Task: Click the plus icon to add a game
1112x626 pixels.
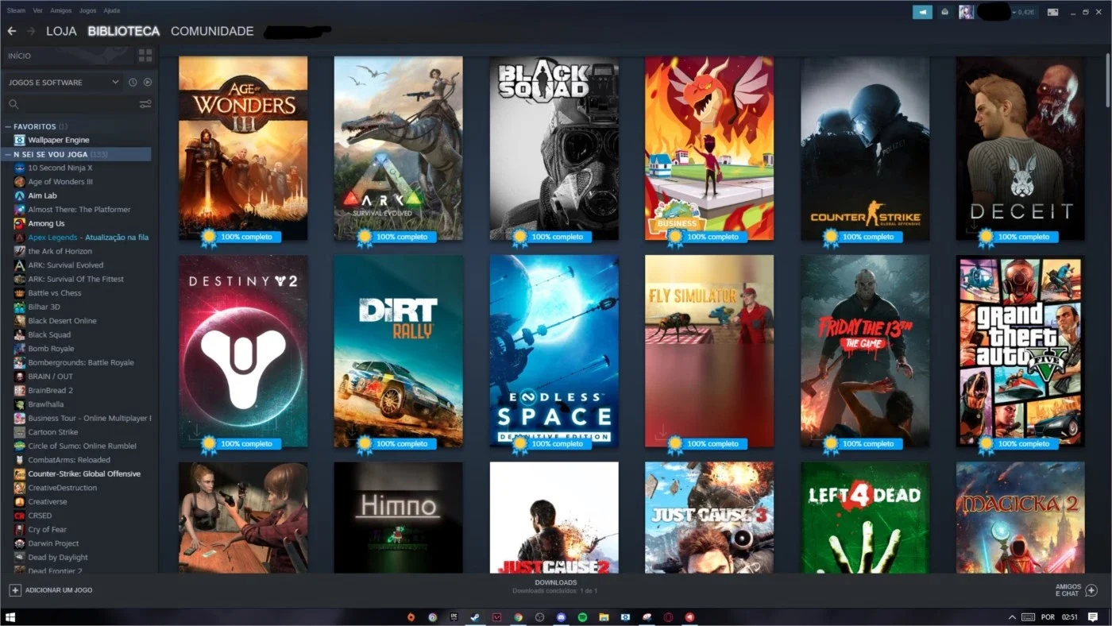Action: 14,590
